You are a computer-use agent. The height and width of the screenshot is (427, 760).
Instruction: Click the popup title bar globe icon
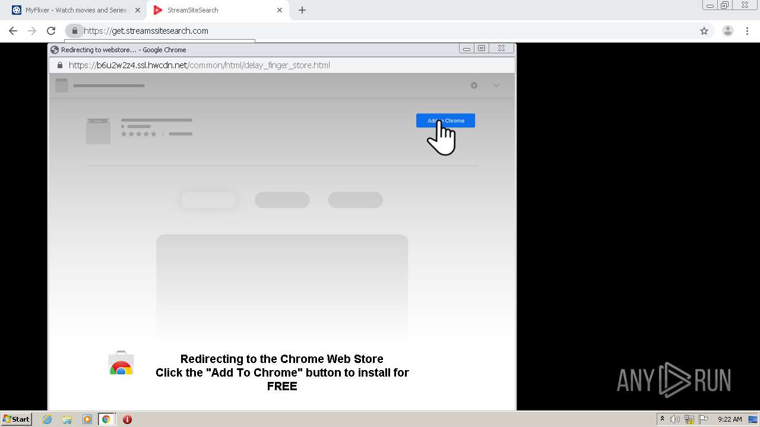tap(55, 50)
